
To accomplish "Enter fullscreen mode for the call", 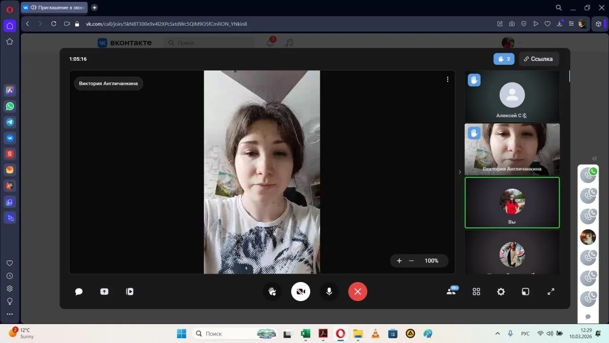I will [551, 292].
